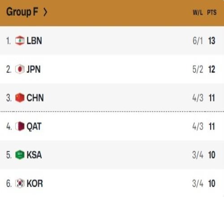The image size is (224, 197).
Task: Click the W/L column header
Action: pos(198,13)
